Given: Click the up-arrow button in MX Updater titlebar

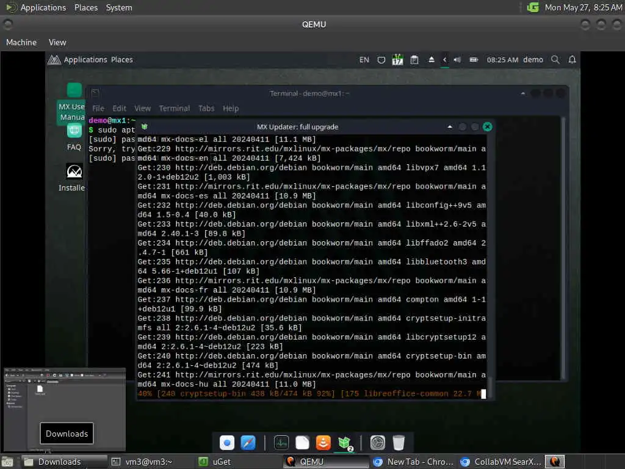Looking at the screenshot, I should pyautogui.click(x=450, y=127).
